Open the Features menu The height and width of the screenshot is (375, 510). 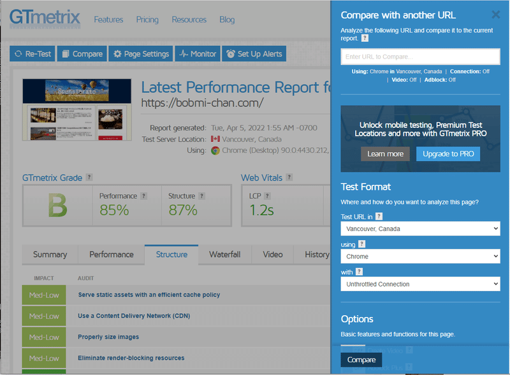tap(108, 20)
